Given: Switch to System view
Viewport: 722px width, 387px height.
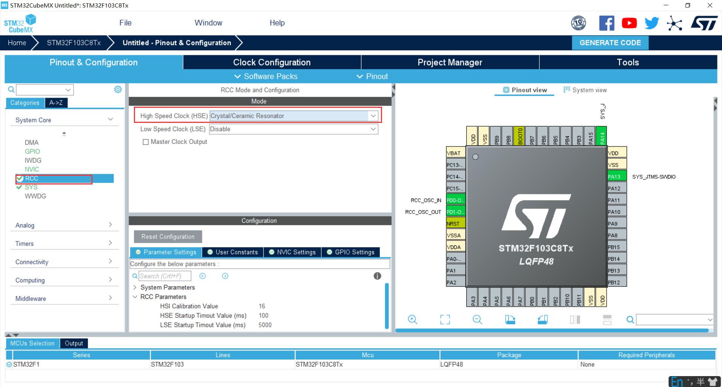Looking at the screenshot, I should 585,90.
